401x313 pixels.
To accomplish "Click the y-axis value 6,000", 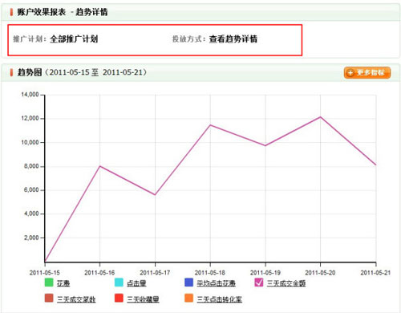I will click(x=31, y=190).
